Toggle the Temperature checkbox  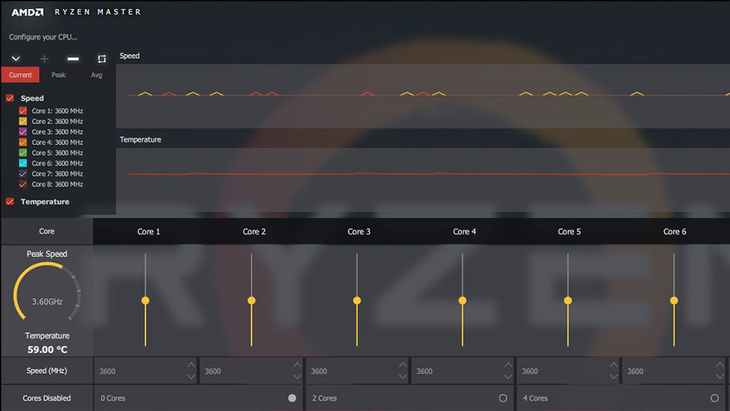click(10, 201)
